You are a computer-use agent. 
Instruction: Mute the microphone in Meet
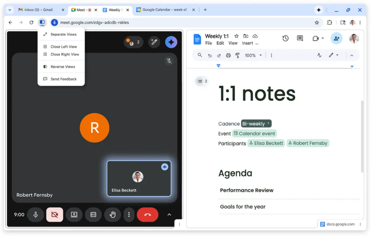tap(35, 215)
